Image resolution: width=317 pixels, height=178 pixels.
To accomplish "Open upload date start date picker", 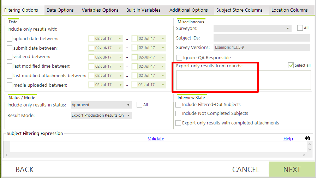I will coord(120,38).
